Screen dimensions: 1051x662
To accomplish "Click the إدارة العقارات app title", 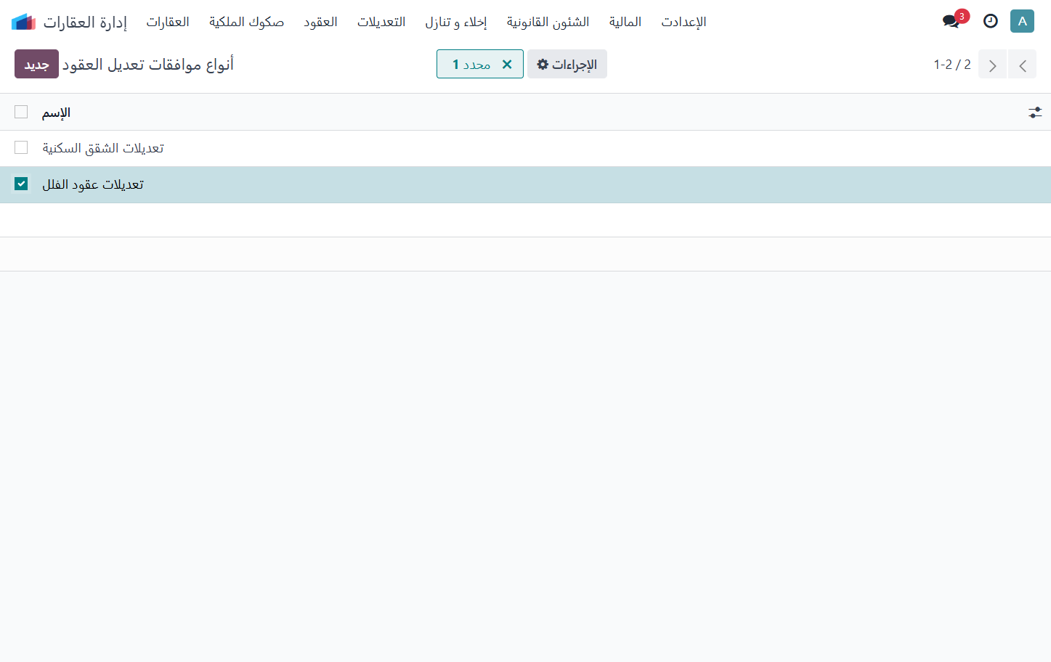I will pyautogui.click(x=85, y=22).
